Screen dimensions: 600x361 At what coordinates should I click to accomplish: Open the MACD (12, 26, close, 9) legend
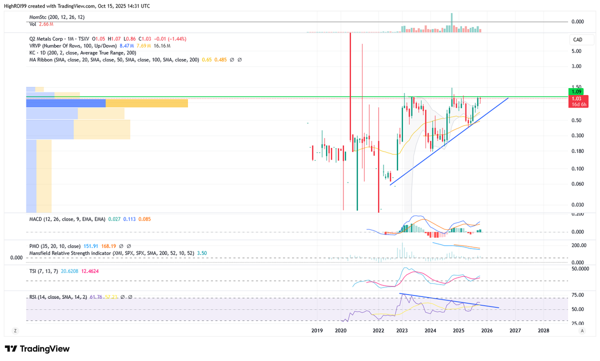[x=67, y=218]
